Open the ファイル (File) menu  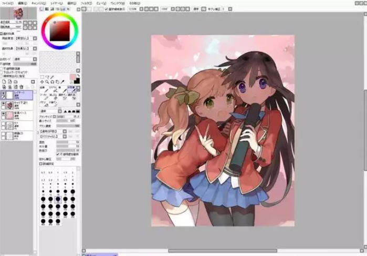coord(7,3)
